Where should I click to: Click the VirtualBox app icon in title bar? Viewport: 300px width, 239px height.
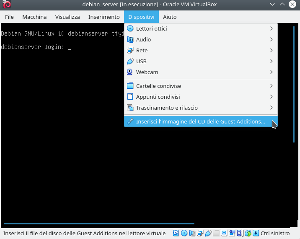coord(7,4)
